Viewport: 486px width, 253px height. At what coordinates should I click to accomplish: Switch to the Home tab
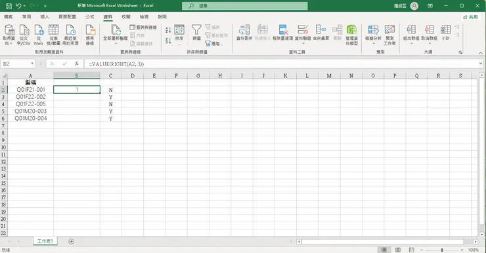pos(27,16)
